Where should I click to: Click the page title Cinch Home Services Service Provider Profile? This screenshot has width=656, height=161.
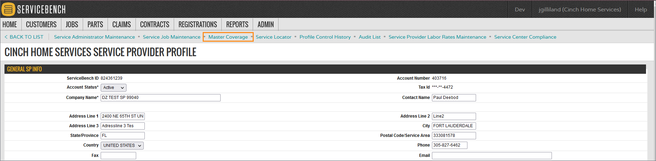[100, 52]
